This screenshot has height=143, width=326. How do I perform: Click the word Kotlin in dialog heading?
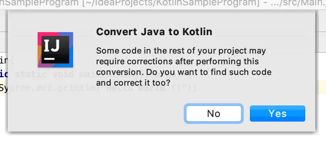click(x=197, y=32)
